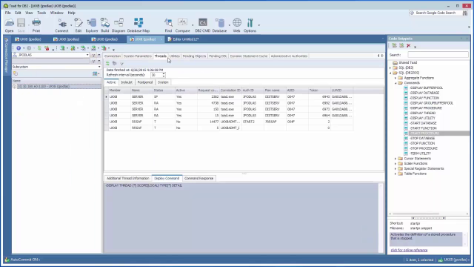
Task: Open the Additional Thread Information tab
Action: [x=128, y=178]
